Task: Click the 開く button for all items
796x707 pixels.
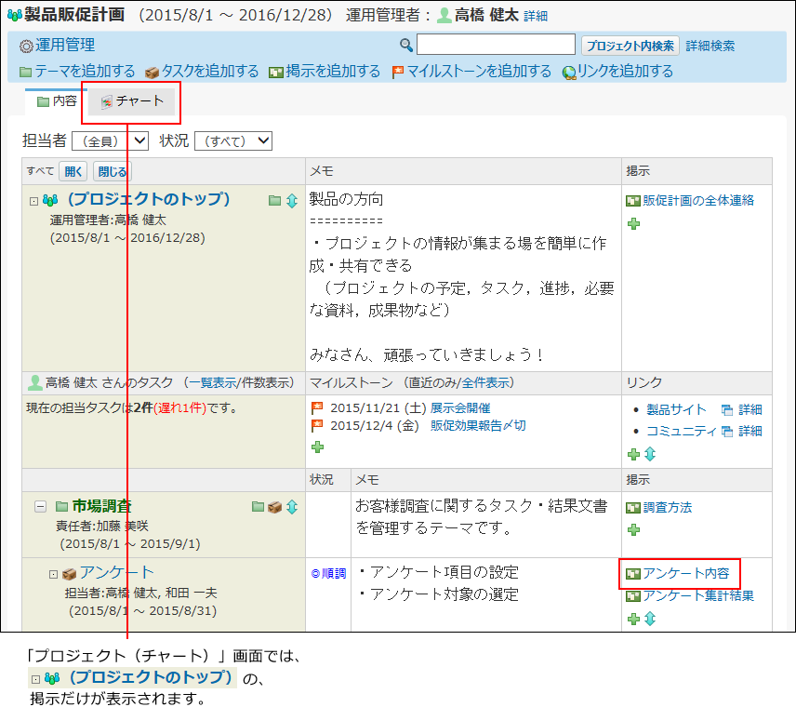Action: (x=73, y=172)
